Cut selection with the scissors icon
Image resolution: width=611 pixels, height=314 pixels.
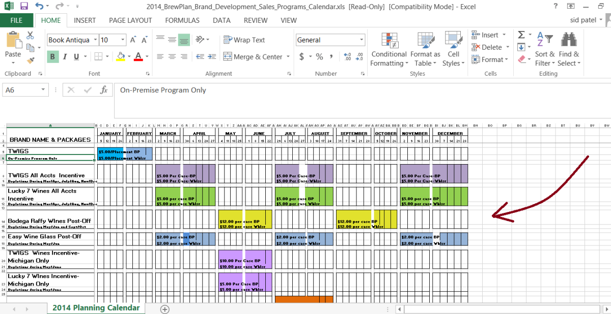coord(30,36)
